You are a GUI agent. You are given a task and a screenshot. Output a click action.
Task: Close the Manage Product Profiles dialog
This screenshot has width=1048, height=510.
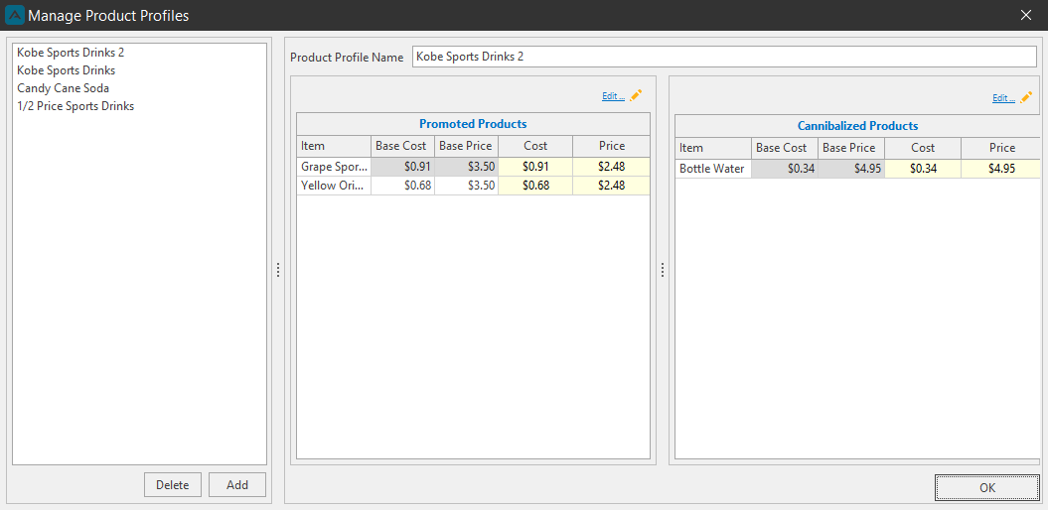pos(1026,15)
